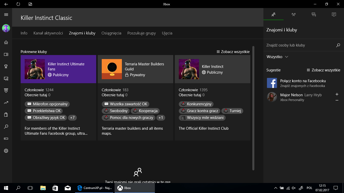Click the search magnifier in friends panel
This screenshot has height=193, width=344.
(338, 45)
